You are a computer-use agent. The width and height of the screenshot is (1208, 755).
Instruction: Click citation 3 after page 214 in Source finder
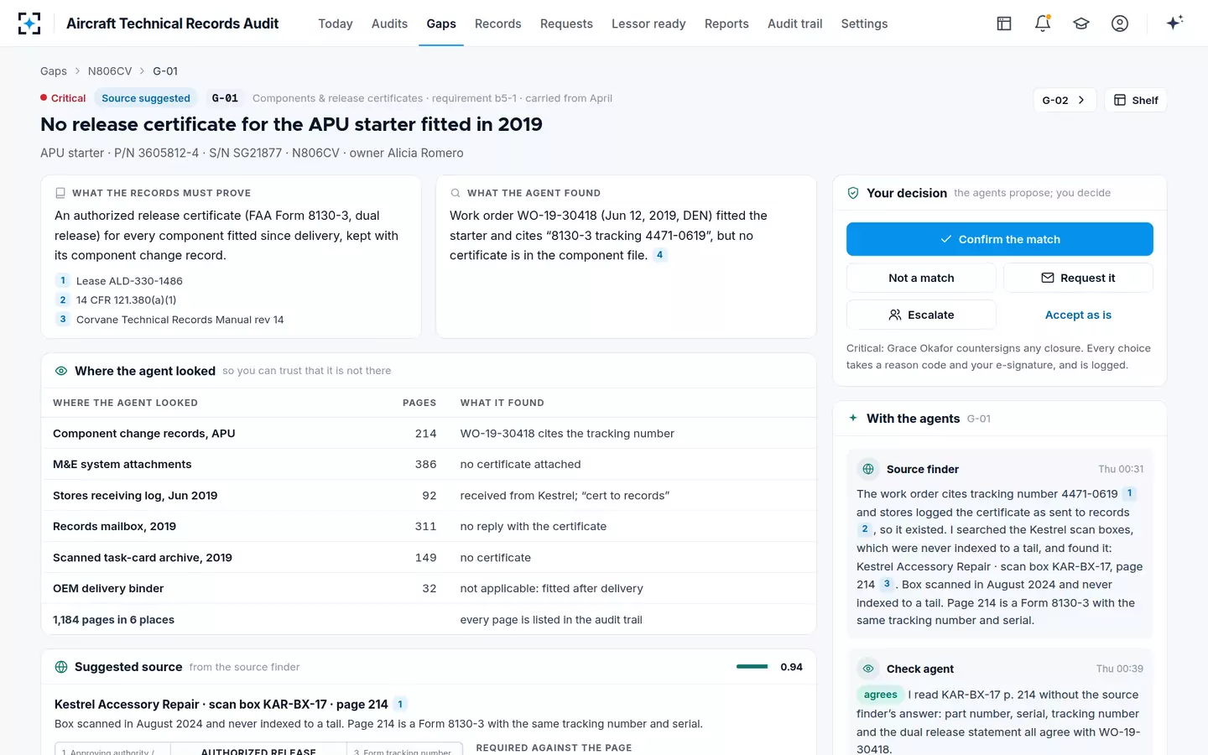click(x=887, y=584)
